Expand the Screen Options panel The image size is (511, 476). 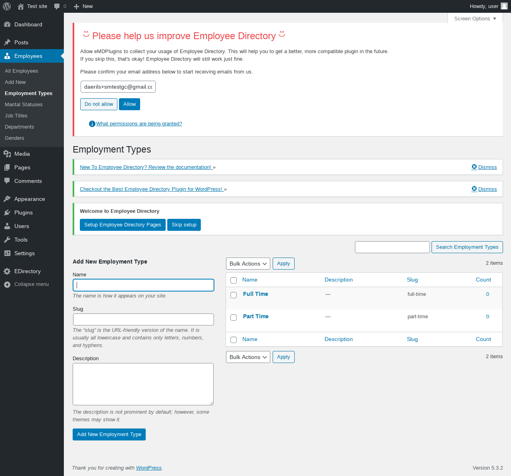click(x=475, y=18)
